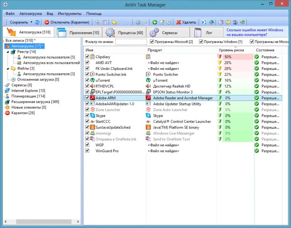Collapse the Реестр [14] tree node
Viewport: 291px width, 228px height.
click(8, 52)
